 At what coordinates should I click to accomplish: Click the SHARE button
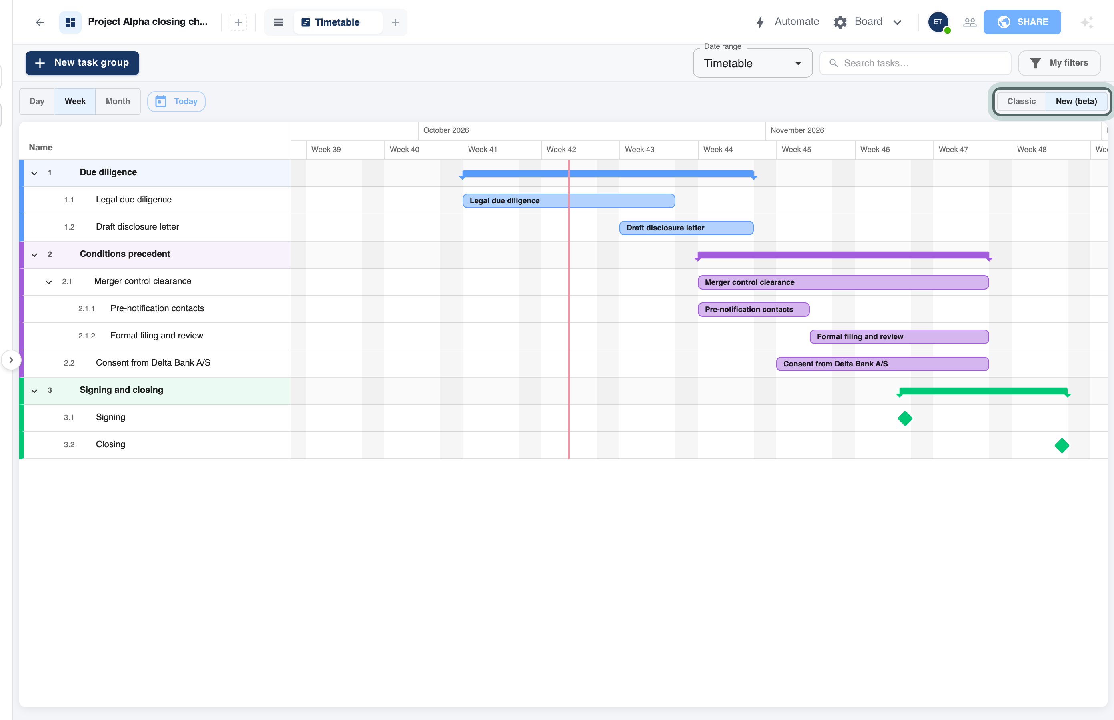tap(1022, 22)
